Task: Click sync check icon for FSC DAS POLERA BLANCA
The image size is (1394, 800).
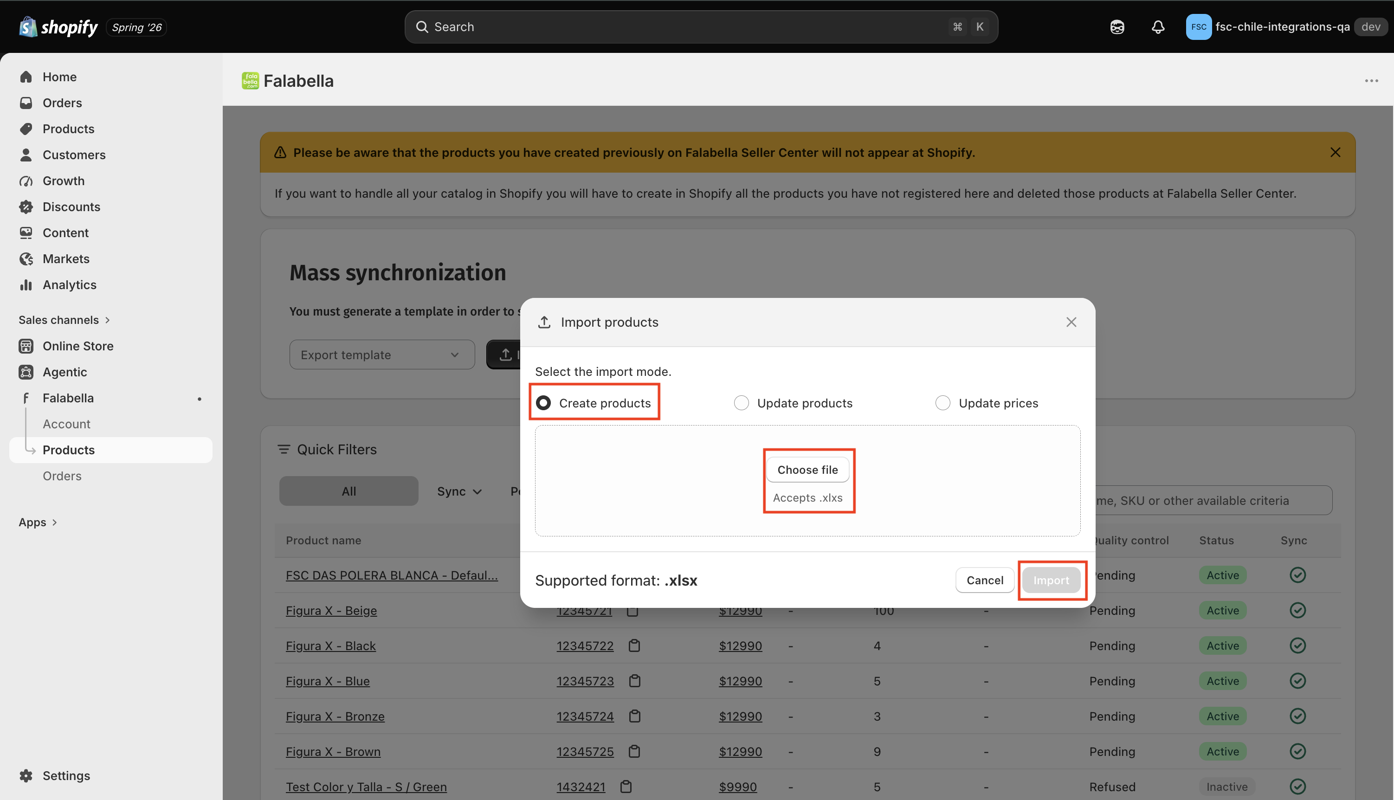Action: [x=1297, y=575]
